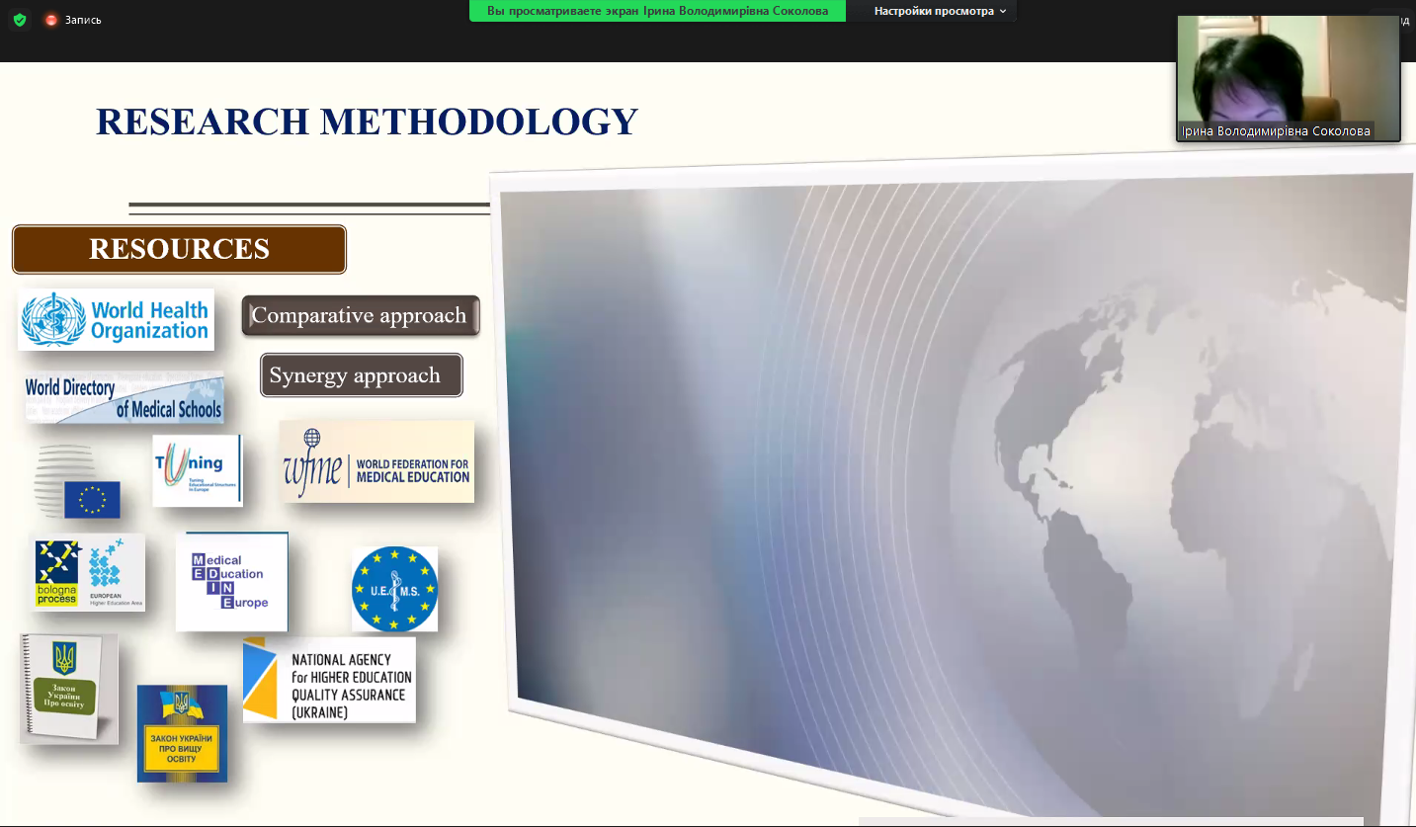Screen dimensions: 1416x827
Task: Select the speaker's video thumbnail
Action: coord(1288,78)
